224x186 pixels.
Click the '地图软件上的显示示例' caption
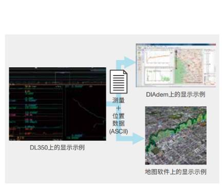176,172
